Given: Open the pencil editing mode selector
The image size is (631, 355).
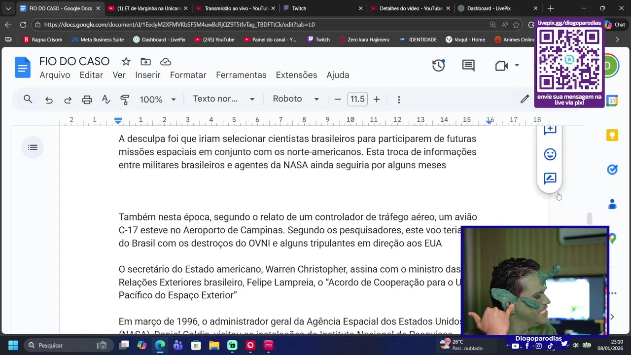Looking at the screenshot, I should 525,99.
